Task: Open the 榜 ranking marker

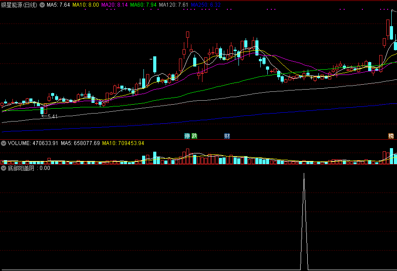Action: pyautogui.click(x=391, y=136)
